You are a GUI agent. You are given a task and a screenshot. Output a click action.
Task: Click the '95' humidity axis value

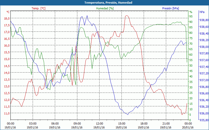[x=191, y=16]
